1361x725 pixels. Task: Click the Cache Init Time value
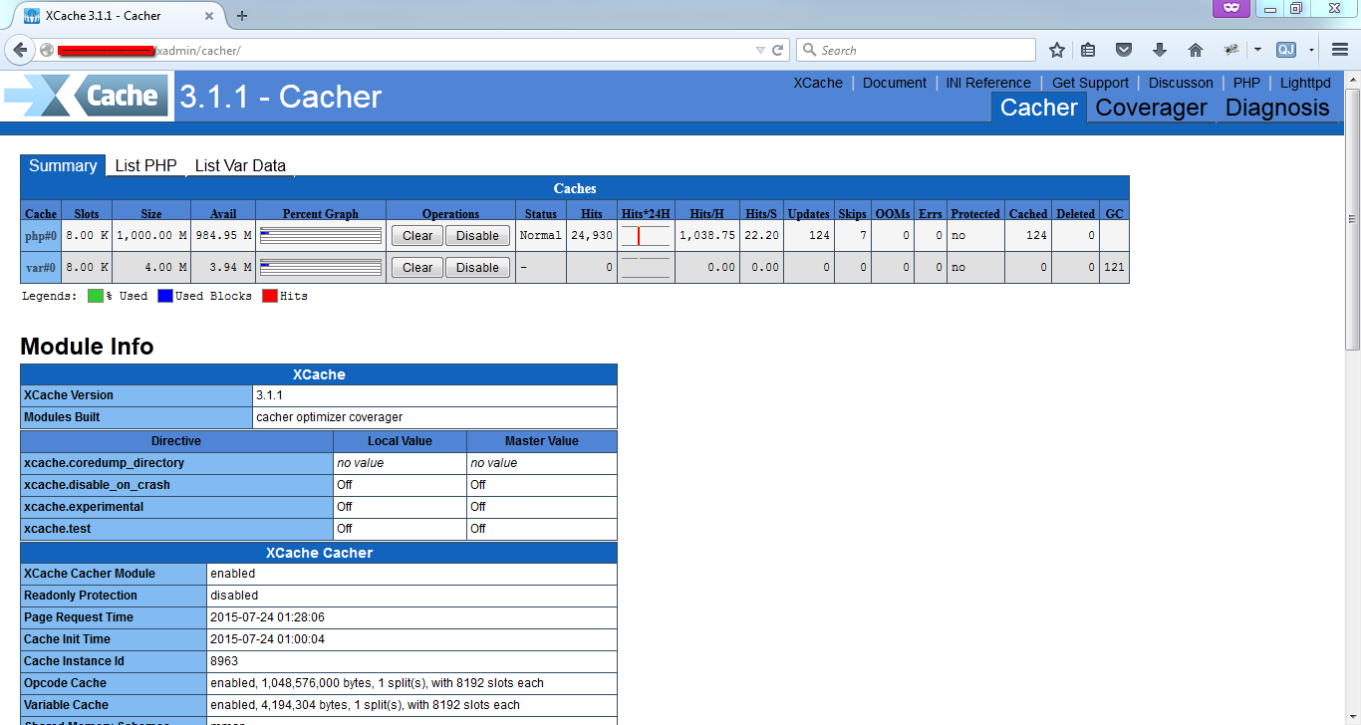click(267, 639)
